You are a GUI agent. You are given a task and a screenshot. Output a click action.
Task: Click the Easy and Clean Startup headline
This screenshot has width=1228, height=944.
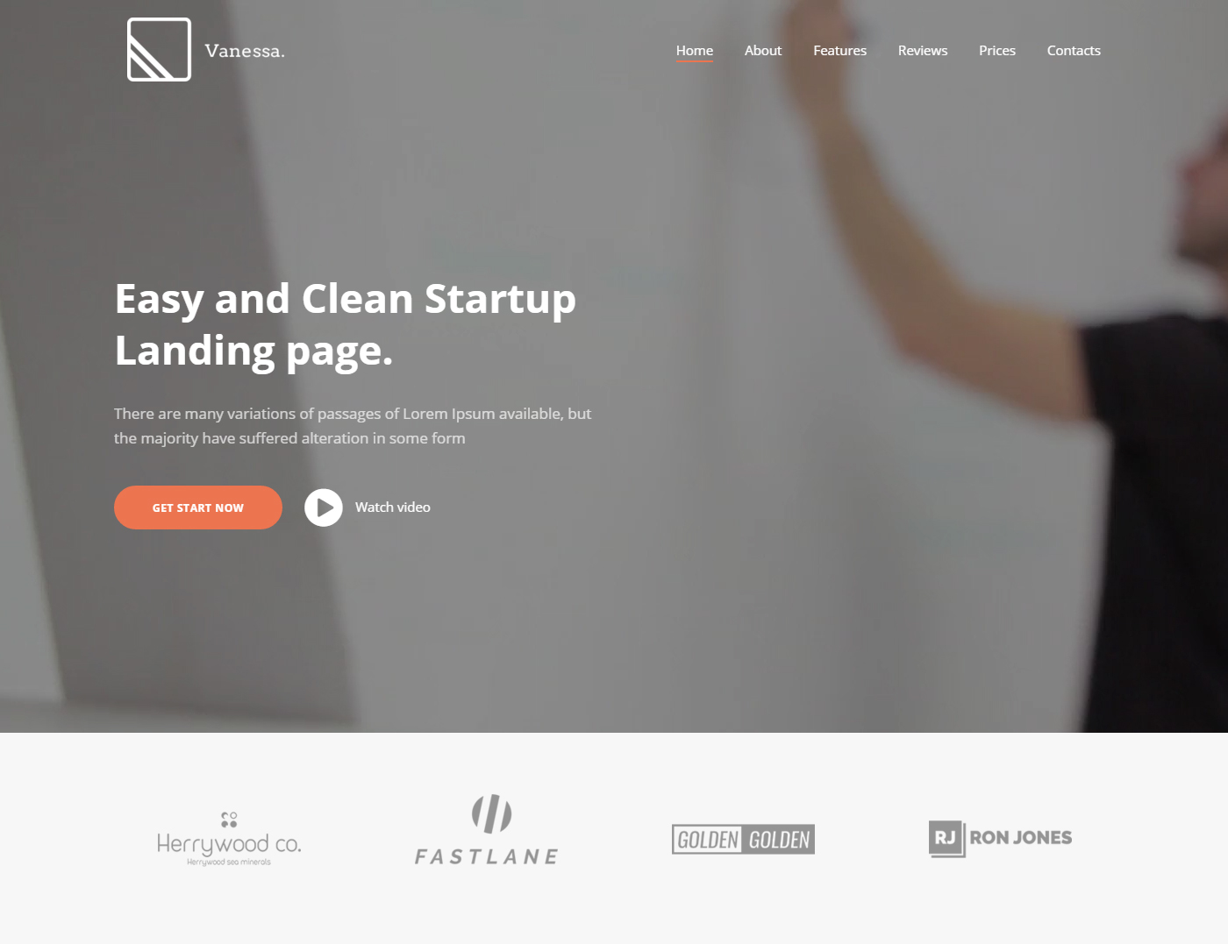pyautogui.click(x=346, y=324)
